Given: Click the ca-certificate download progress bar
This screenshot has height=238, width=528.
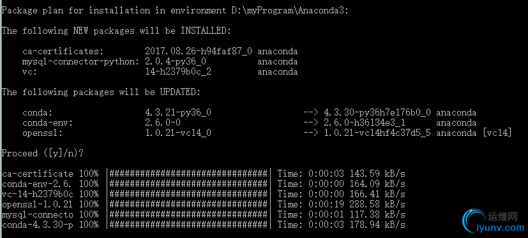Looking at the screenshot, I should click(x=188, y=174).
